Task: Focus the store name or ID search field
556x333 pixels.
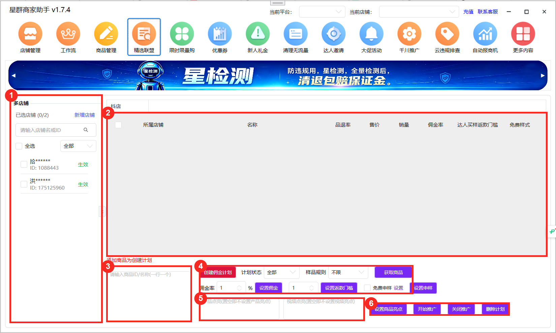Action: pyautogui.click(x=56, y=130)
